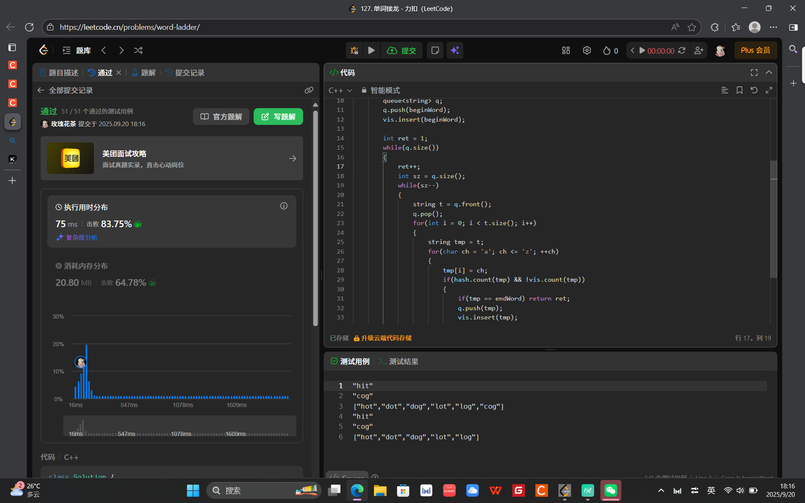The height and width of the screenshot is (503, 805).
Task: Click the runtime distribution info icon
Action: (x=284, y=206)
